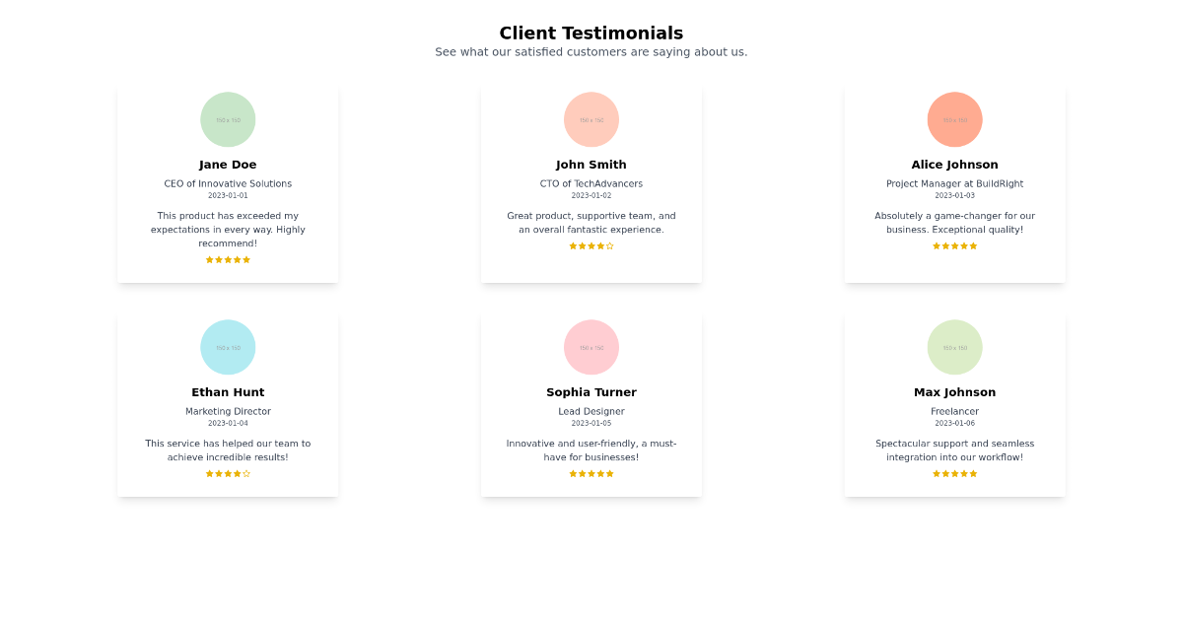Click John Smith's four-star rating
Screen dimensions: 1183x621
[x=591, y=246]
